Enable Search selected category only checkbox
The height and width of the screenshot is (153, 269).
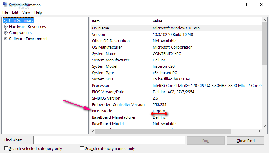6,148
